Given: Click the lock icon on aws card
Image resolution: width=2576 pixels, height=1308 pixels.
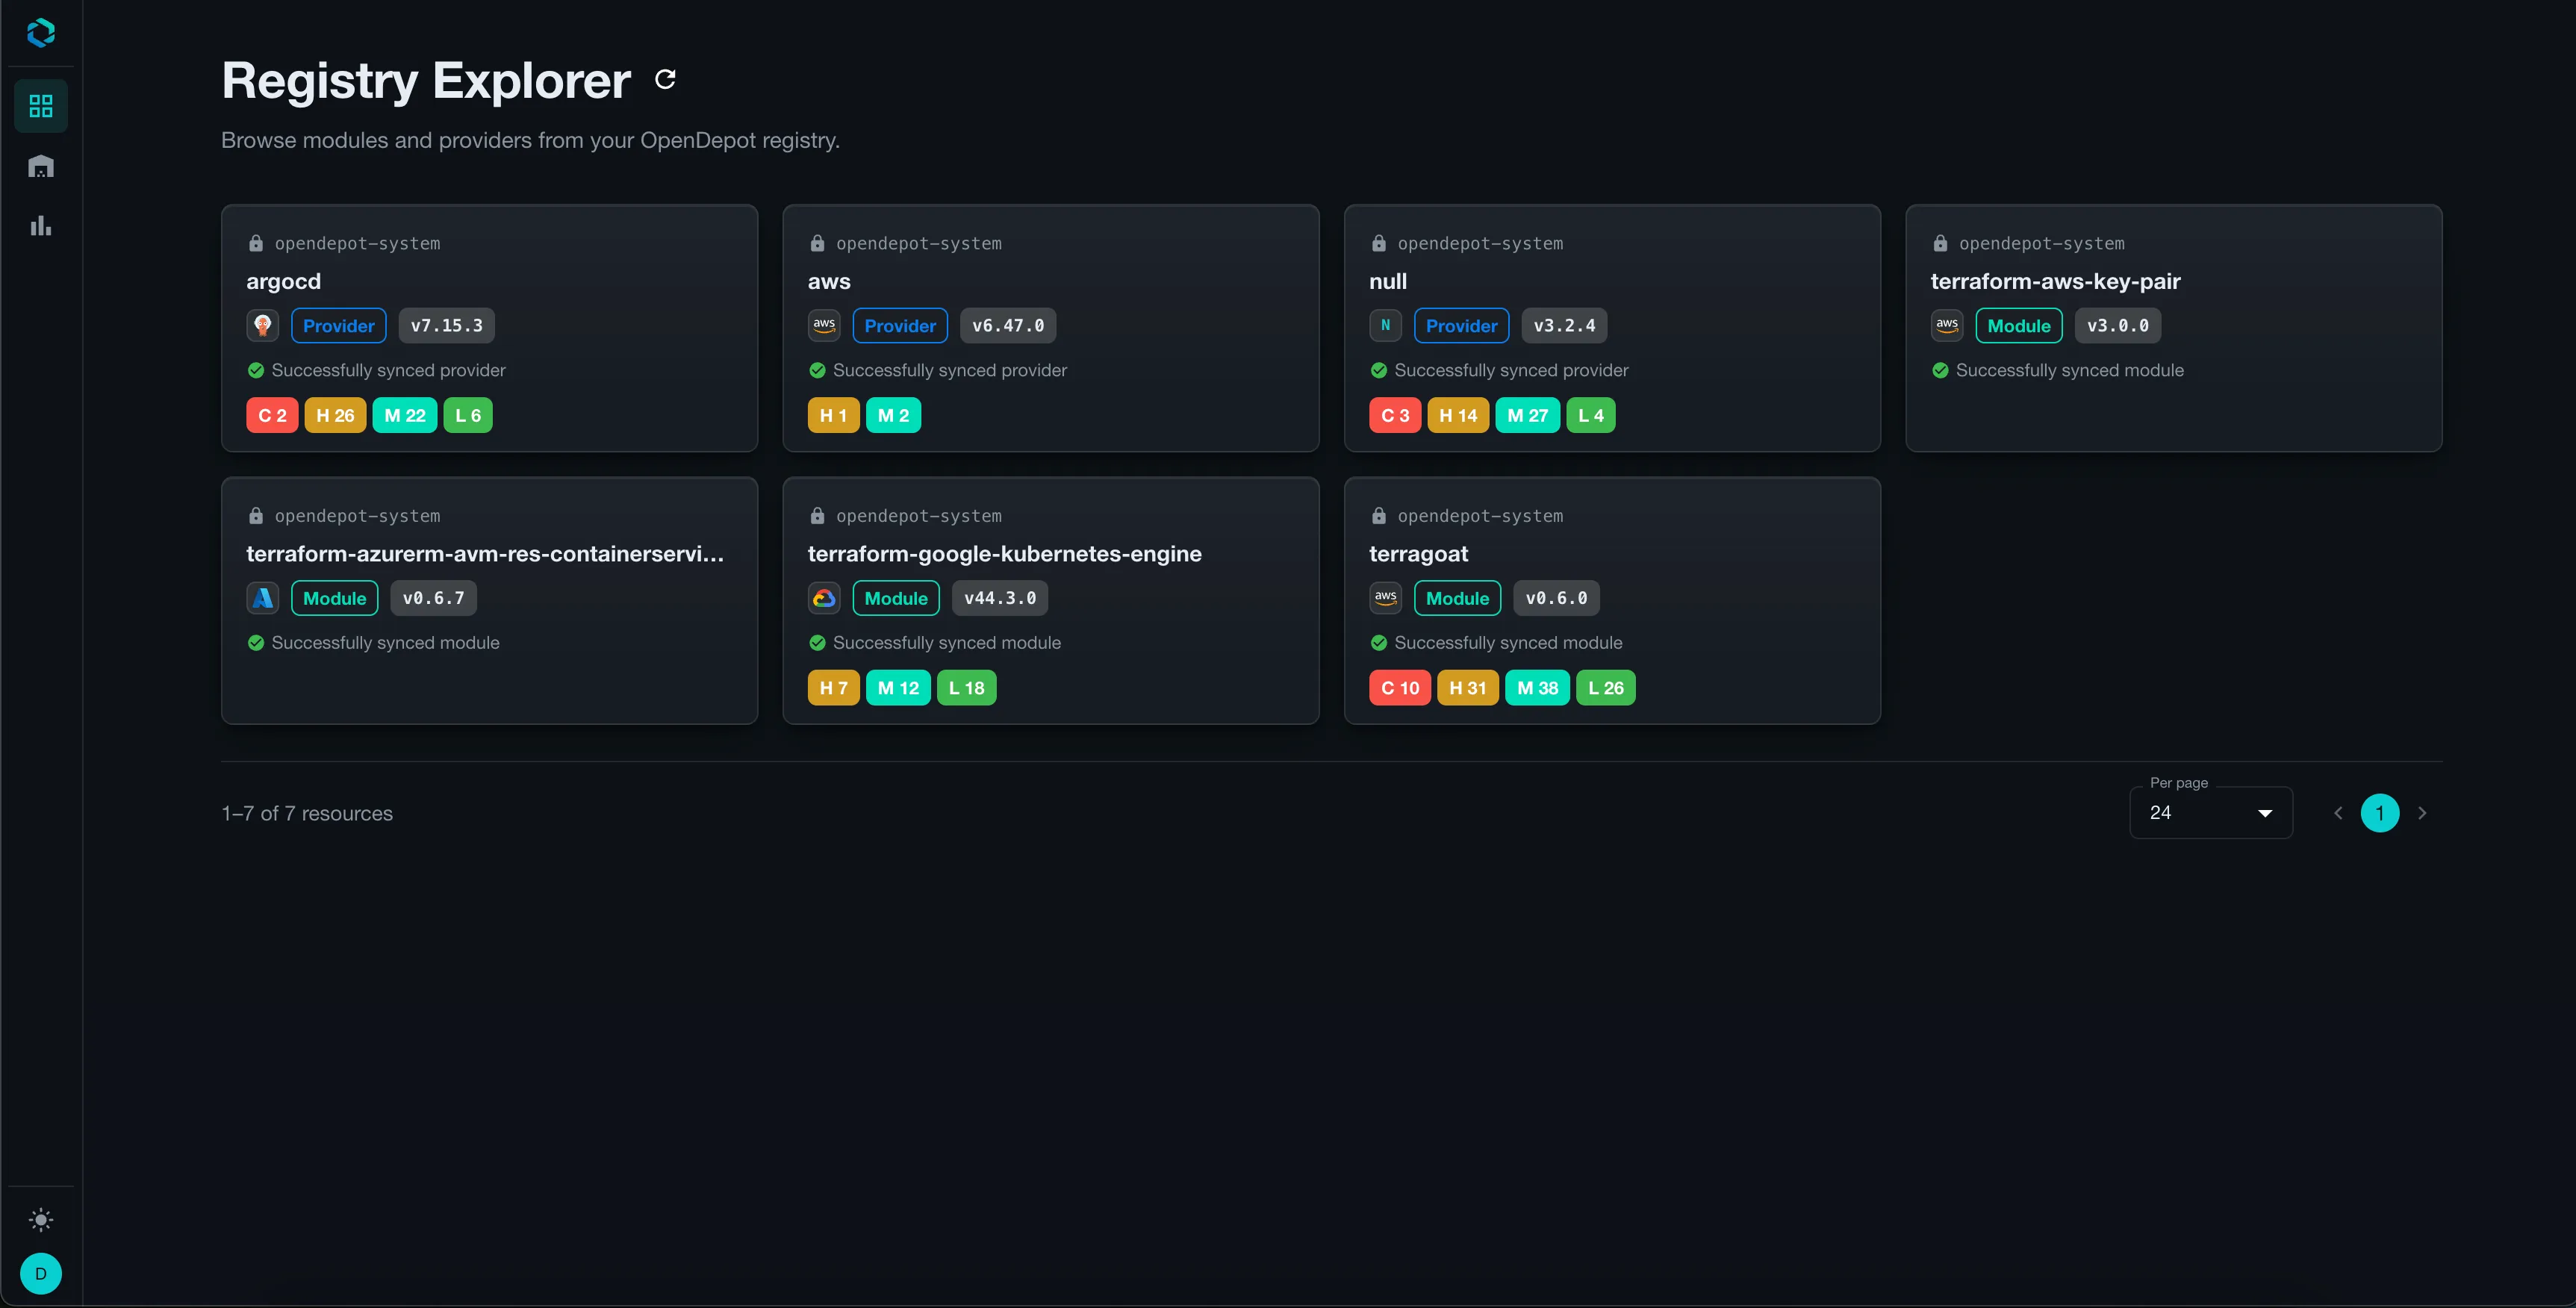Looking at the screenshot, I should (817, 243).
